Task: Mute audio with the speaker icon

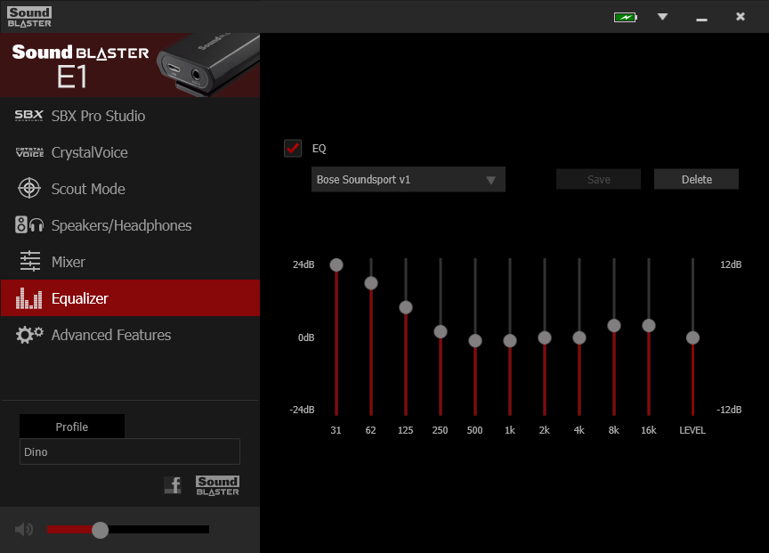Action: pyautogui.click(x=23, y=530)
